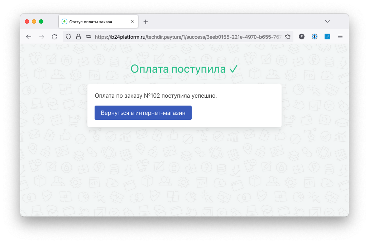Open the dark F extension icon

click(302, 37)
